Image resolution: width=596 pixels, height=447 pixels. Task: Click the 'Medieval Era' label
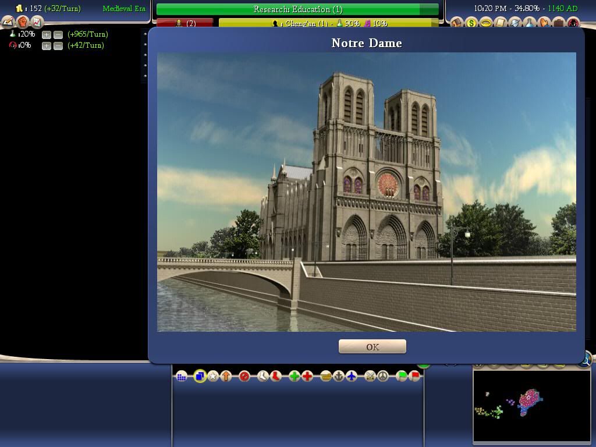124,8
